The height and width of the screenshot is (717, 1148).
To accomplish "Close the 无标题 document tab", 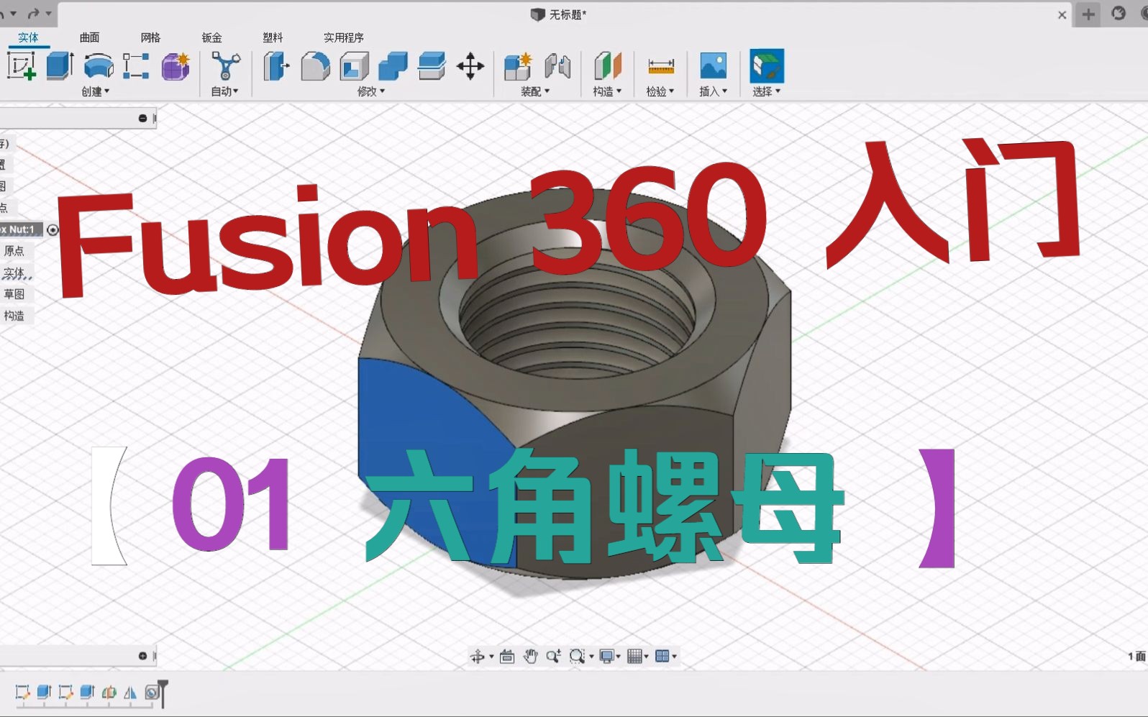I will point(1062,14).
